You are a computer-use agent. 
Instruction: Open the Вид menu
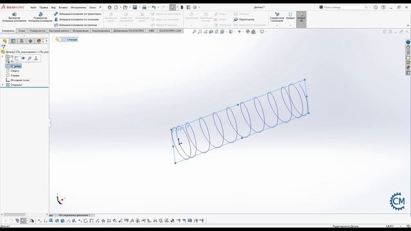click(53, 7)
